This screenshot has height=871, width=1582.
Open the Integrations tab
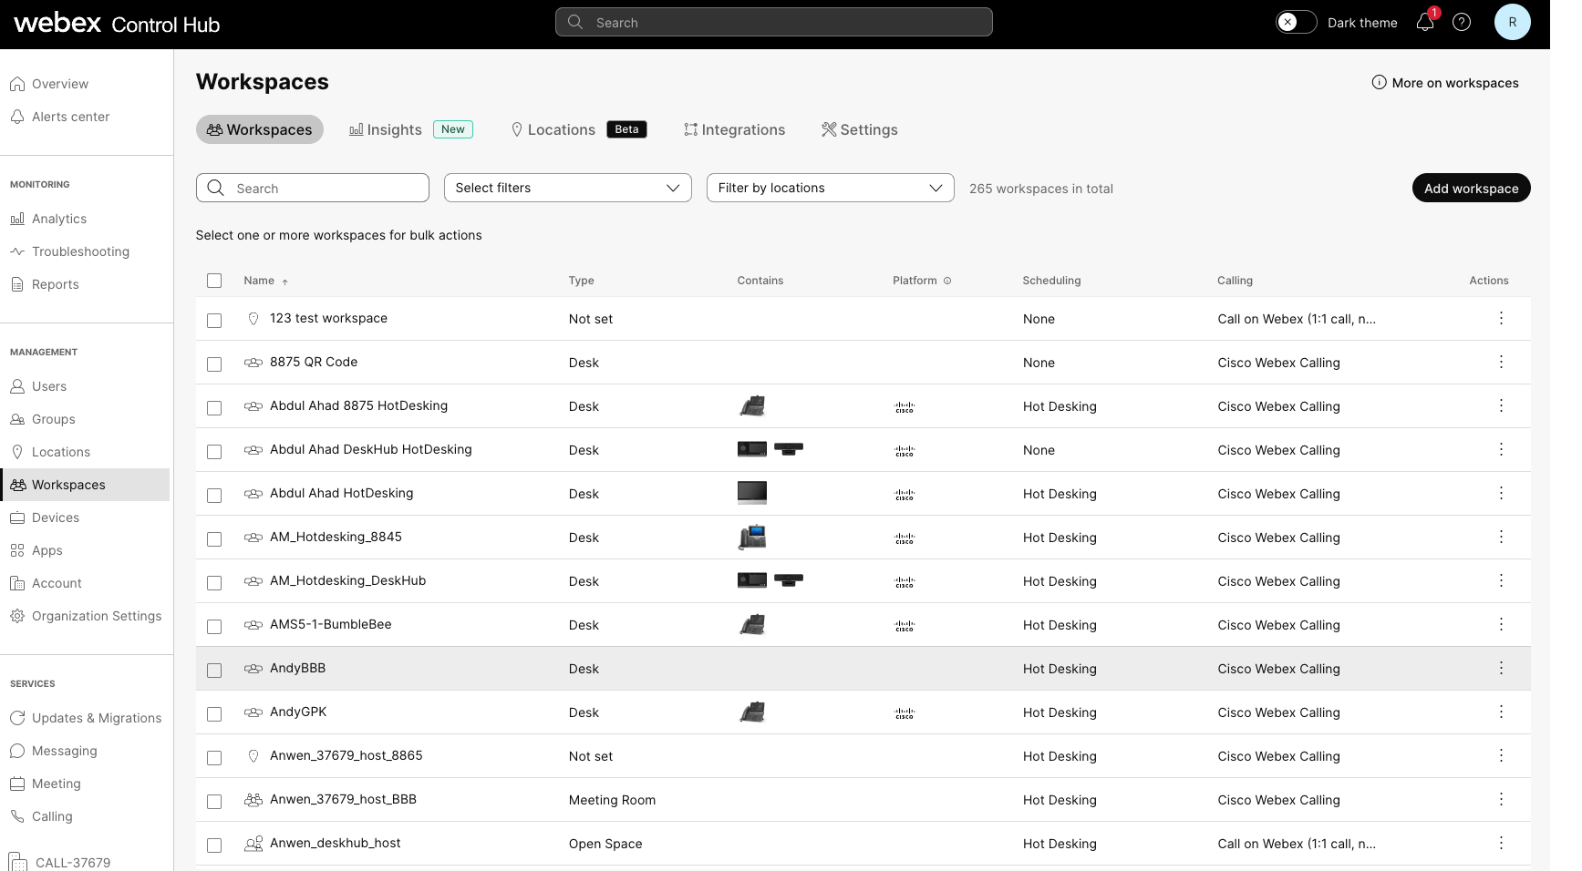[734, 129]
